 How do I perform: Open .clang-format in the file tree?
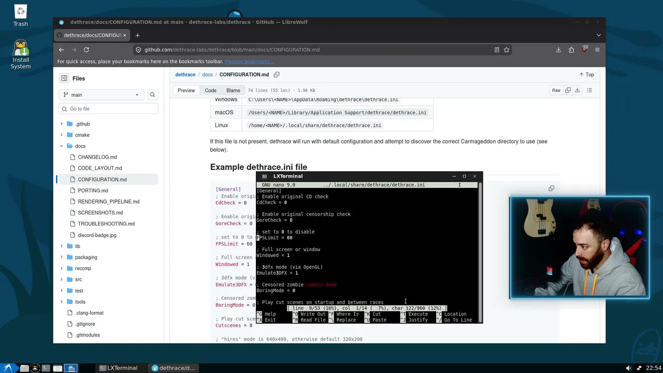coord(90,313)
